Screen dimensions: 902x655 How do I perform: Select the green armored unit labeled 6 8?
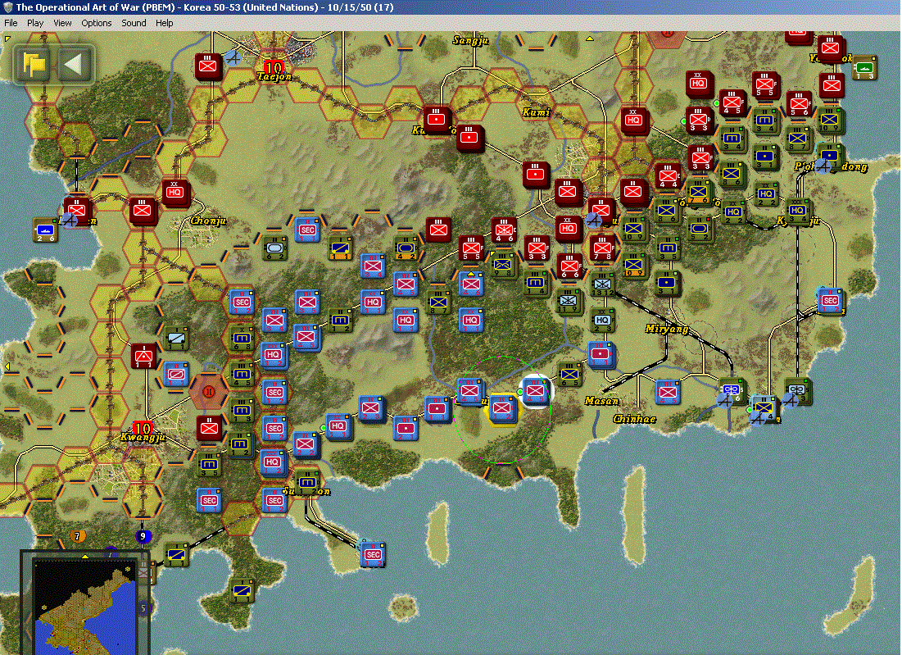point(242,339)
